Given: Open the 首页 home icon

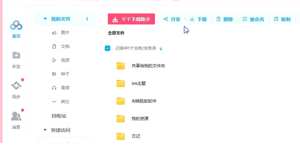Looking at the screenshot, I should [16, 25].
